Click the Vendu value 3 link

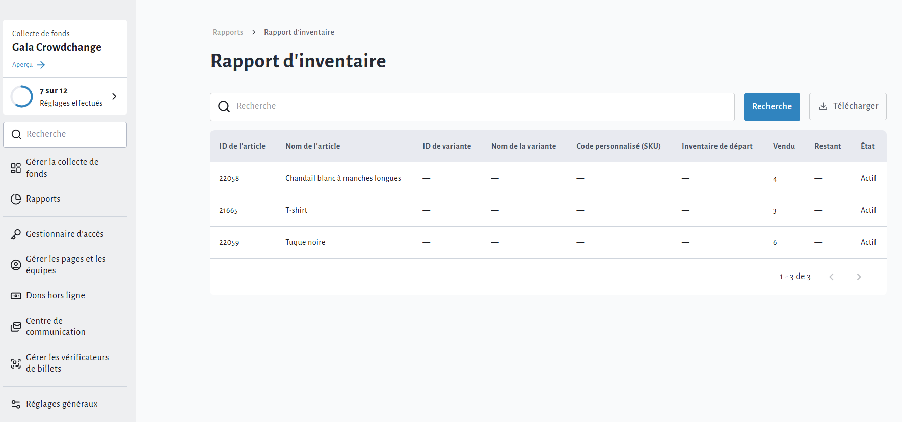click(x=775, y=211)
